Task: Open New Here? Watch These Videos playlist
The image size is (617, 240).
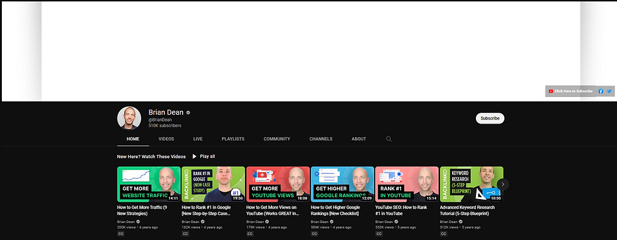Action: 151,157
